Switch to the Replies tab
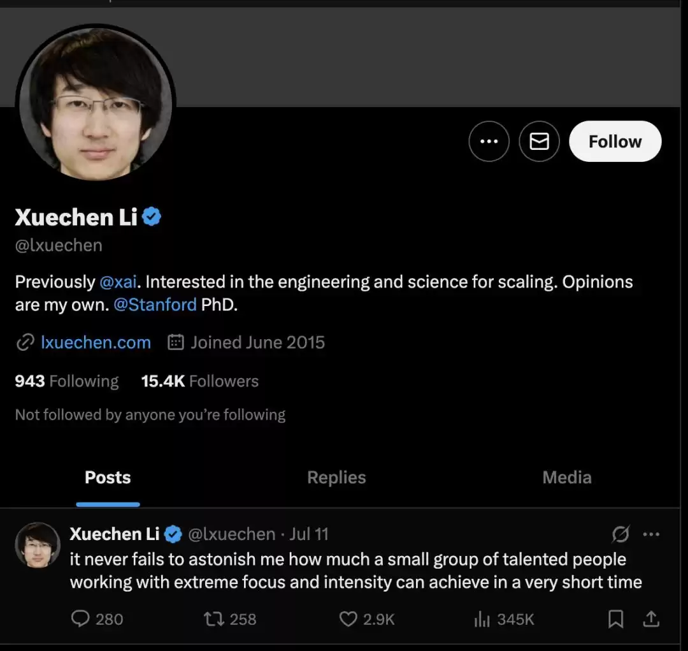The image size is (688, 651). click(x=336, y=478)
